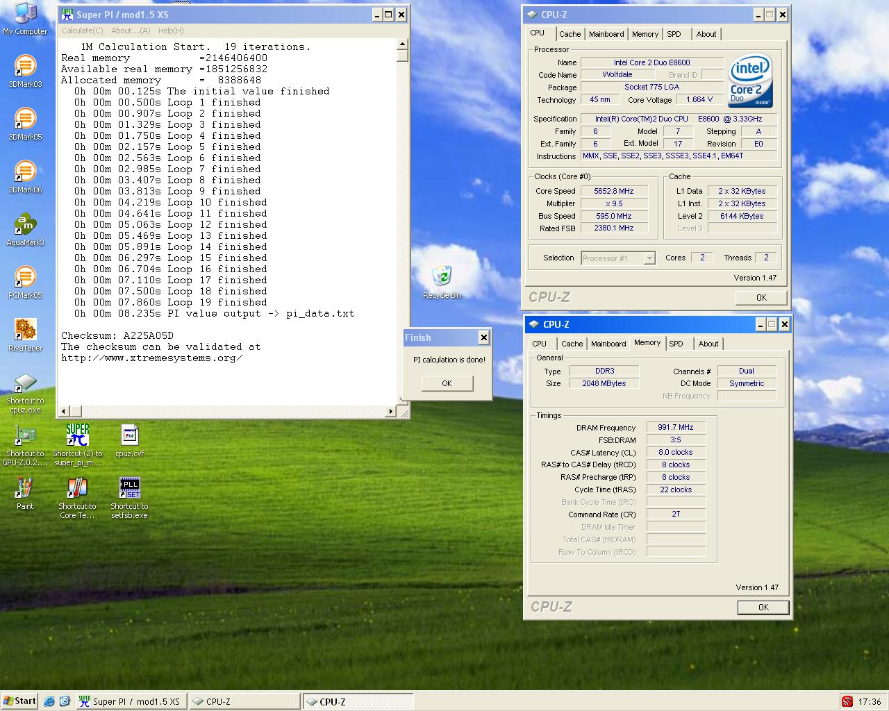
Task: Switch to Memory tab in upper CPU-Z window
Action: click(x=645, y=34)
